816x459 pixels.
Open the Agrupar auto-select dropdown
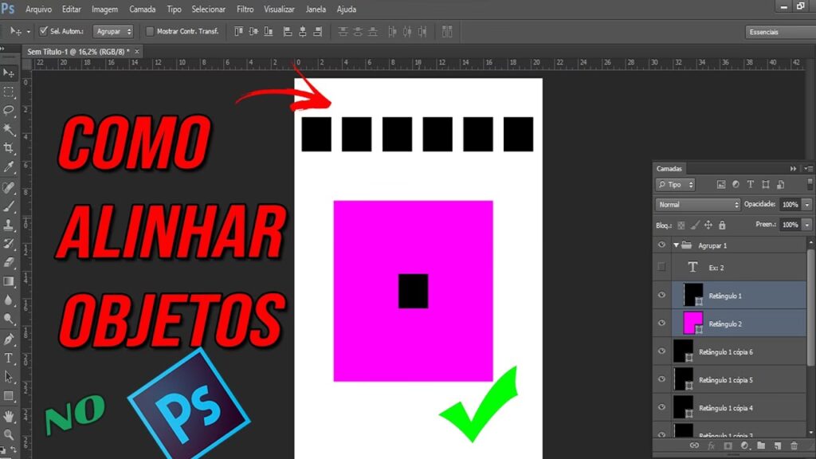tap(113, 32)
